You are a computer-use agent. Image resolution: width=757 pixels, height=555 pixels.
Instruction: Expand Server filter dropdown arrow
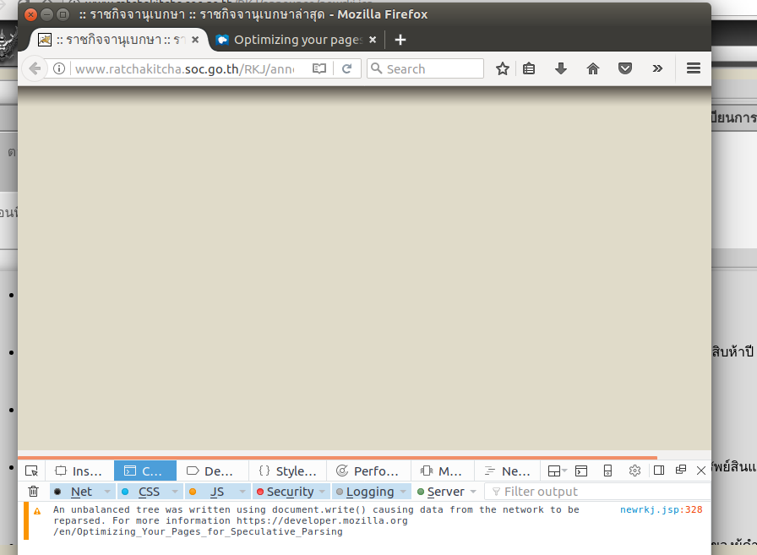point(473,492)
